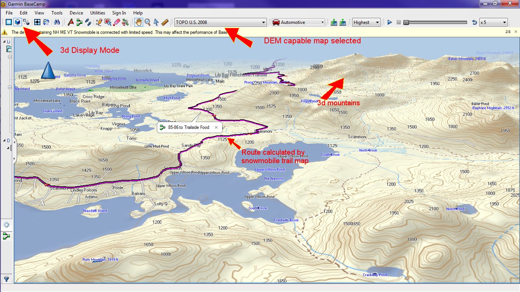Collapse second tree node minus box
The height and width of the screenshot is (292, 520).
(x=10, y=87)
